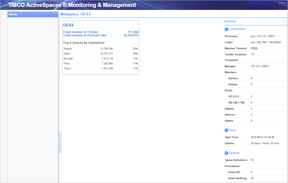Click the Spaces section title
Image resolution: width=288 pixels, height=183 pixels.
point(234,153)
